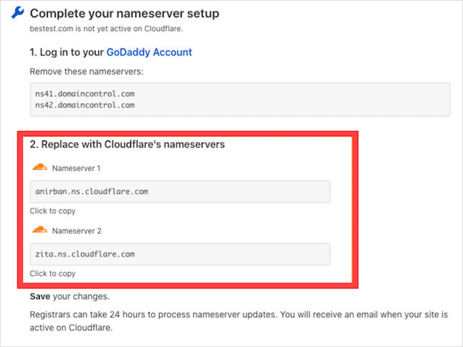Click the 'Nameserver 1' label

coord(76,168)
